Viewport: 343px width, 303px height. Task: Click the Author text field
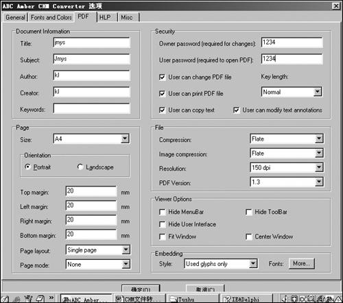coord(92,75)
